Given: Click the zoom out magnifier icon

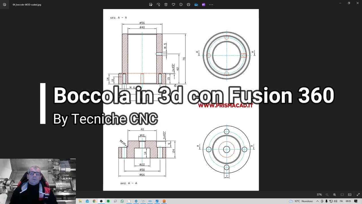Looking at the screenshot, I should 327,195.
